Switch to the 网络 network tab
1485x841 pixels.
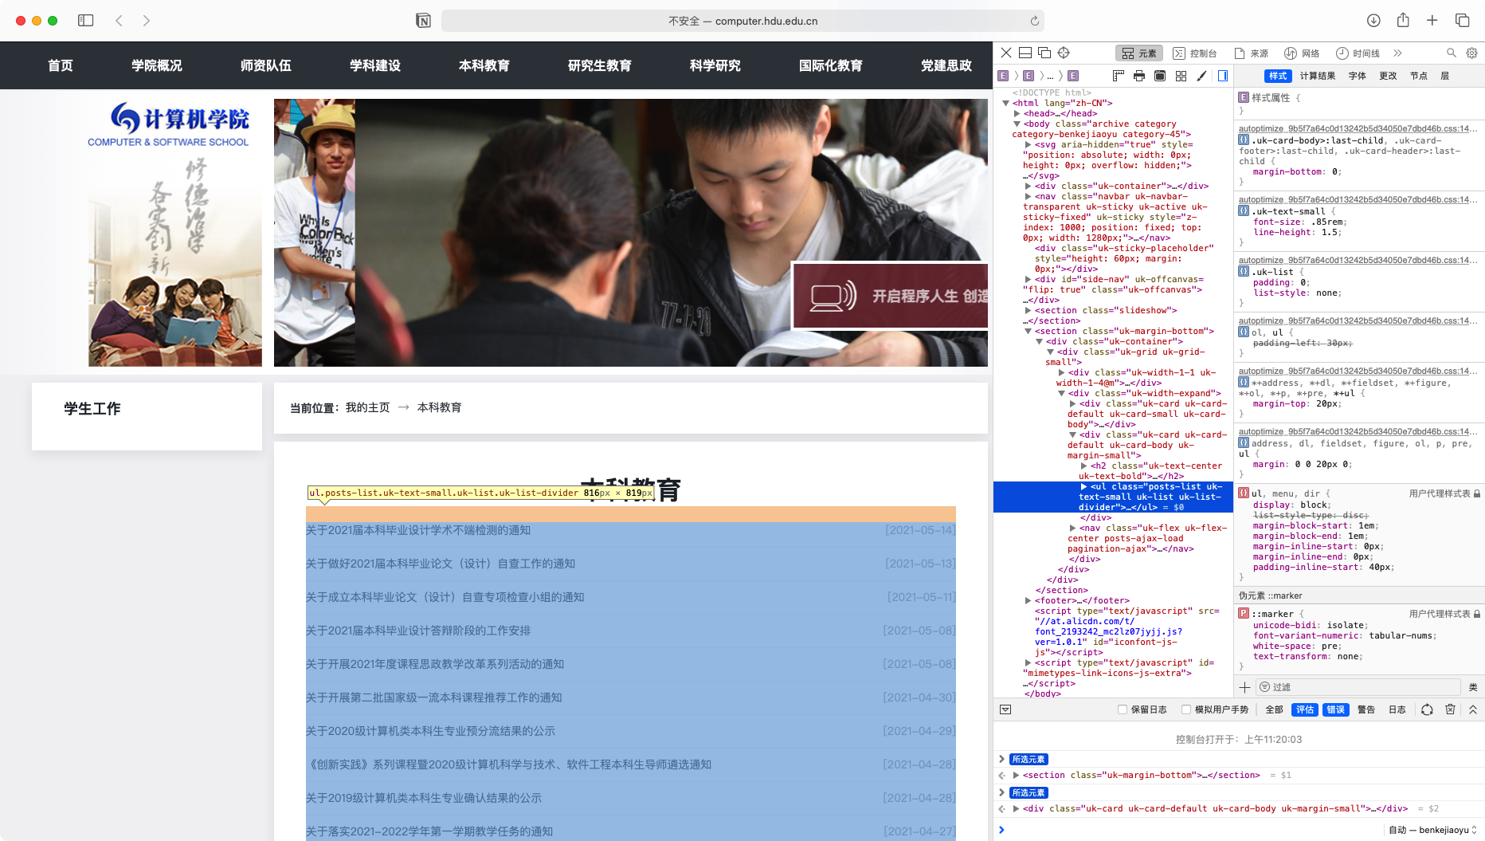tap(1302, 53)
